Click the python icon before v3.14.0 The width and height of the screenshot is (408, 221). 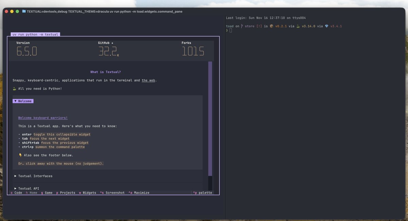tap(298, 26)
